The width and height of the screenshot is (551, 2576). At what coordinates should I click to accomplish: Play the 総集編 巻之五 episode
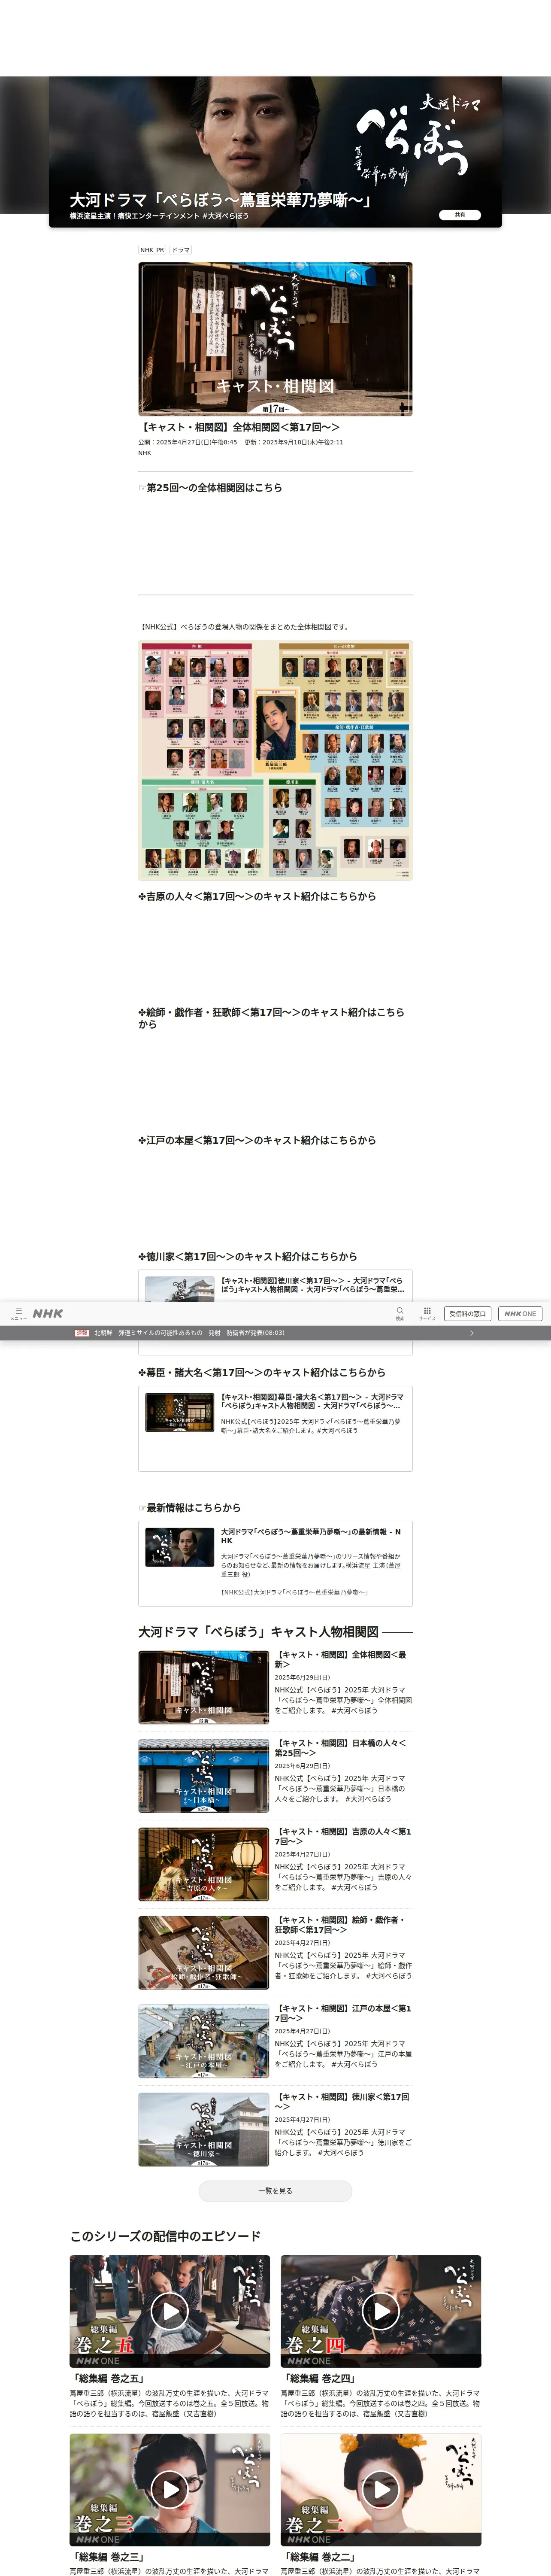(170, 2311)
